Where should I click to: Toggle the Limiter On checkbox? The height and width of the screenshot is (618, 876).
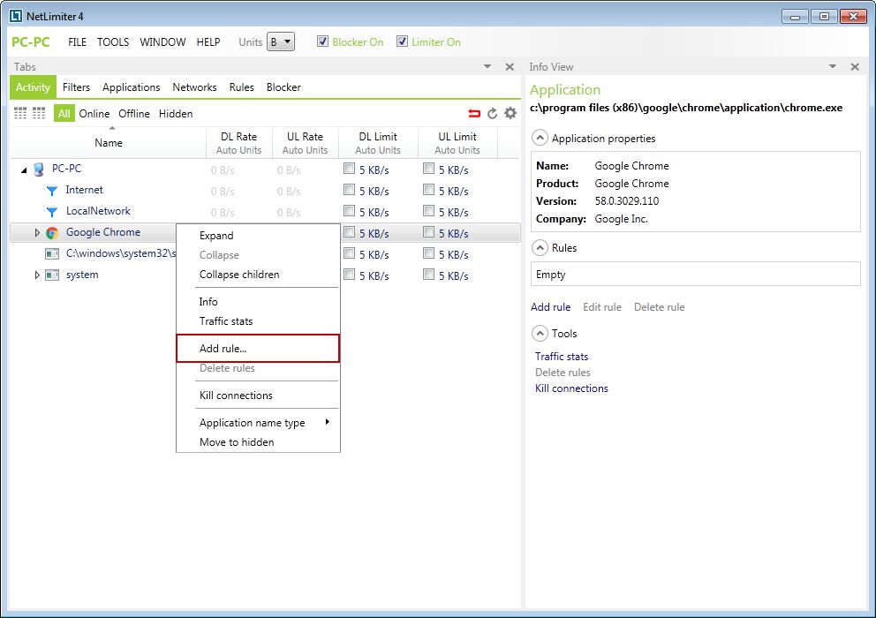click(402, 41)
